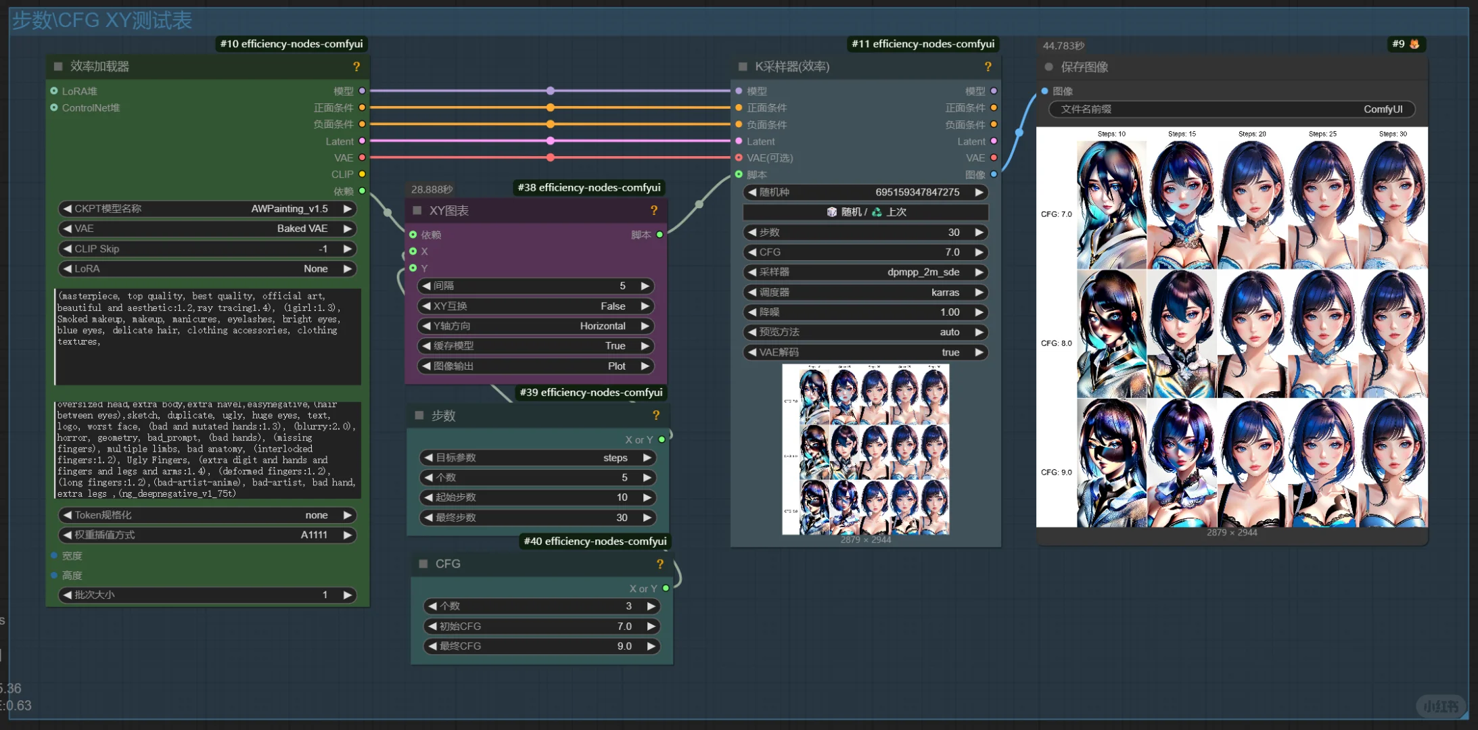Screen dimensions: 1478x730
Task: Increase 步数 value with its right arrow
Action: click(979, 233)
